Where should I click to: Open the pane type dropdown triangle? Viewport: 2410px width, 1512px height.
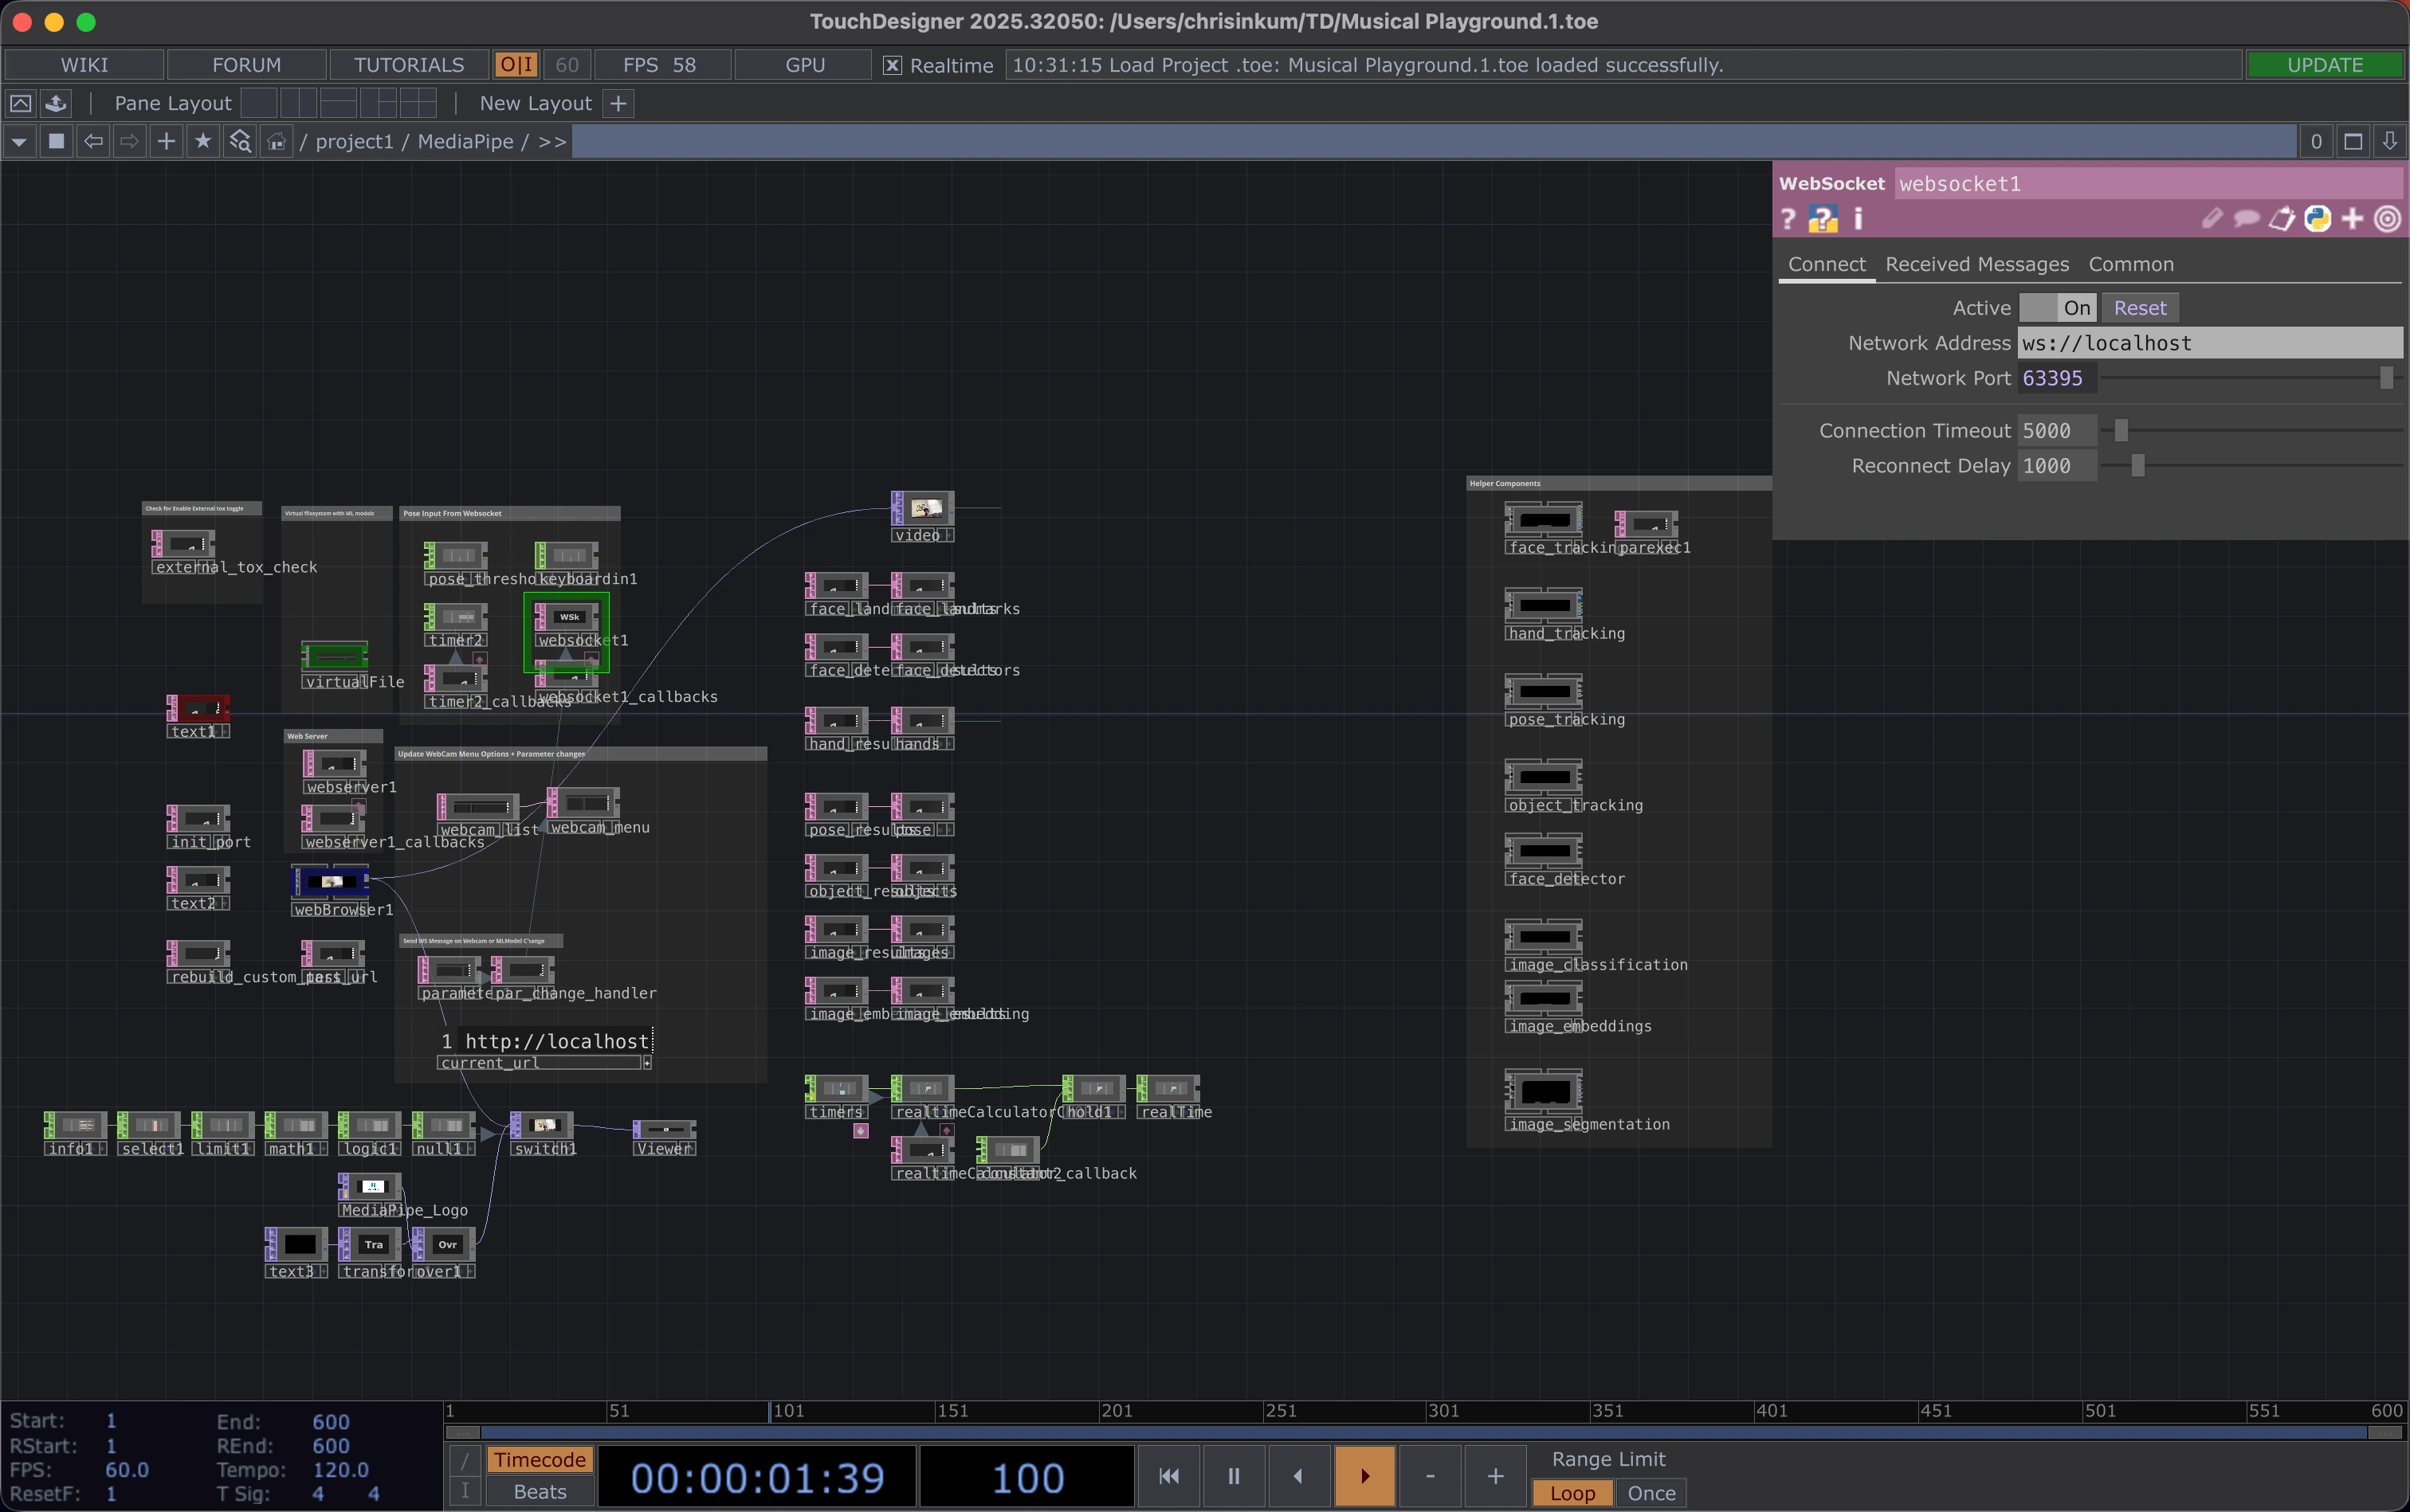coord(19,142)
